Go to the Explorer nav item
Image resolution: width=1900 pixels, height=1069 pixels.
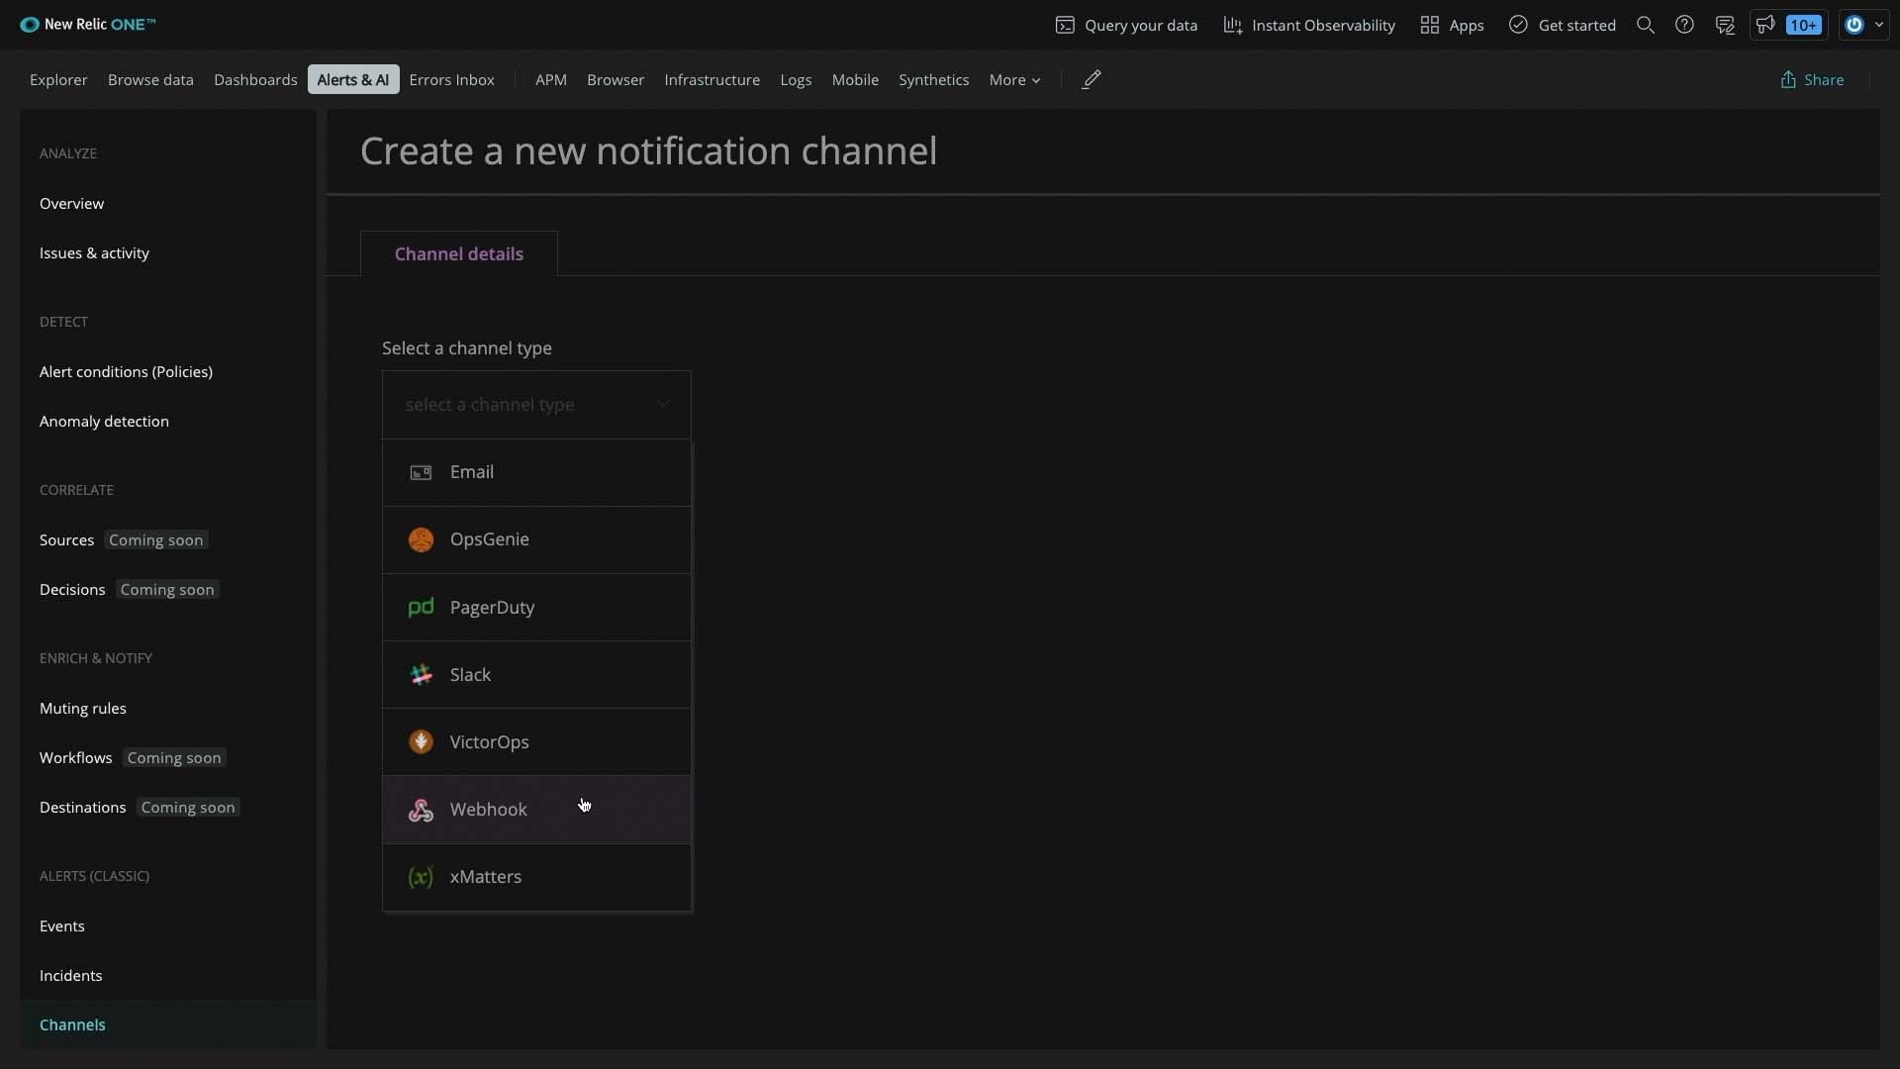coord(58,79)
